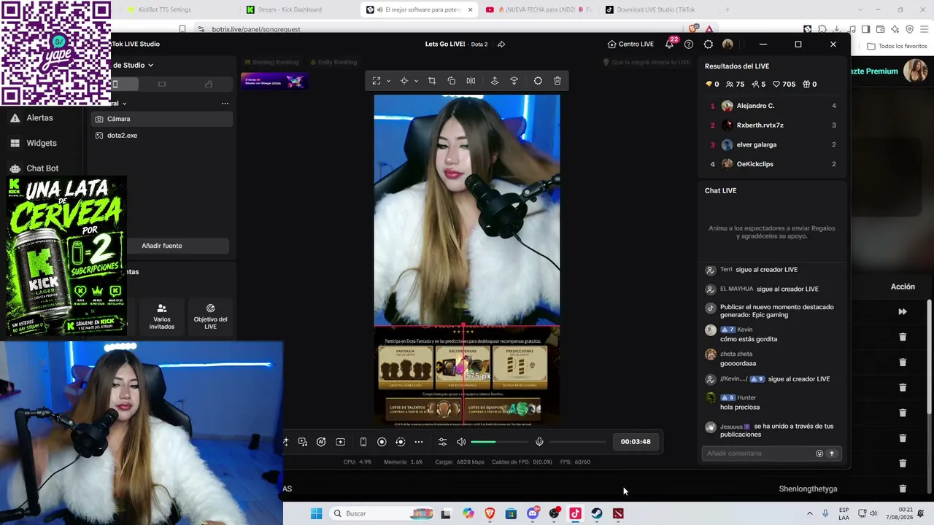Start recording with the record button
This screenshot has width=934, height=525.
coord(382,442)
